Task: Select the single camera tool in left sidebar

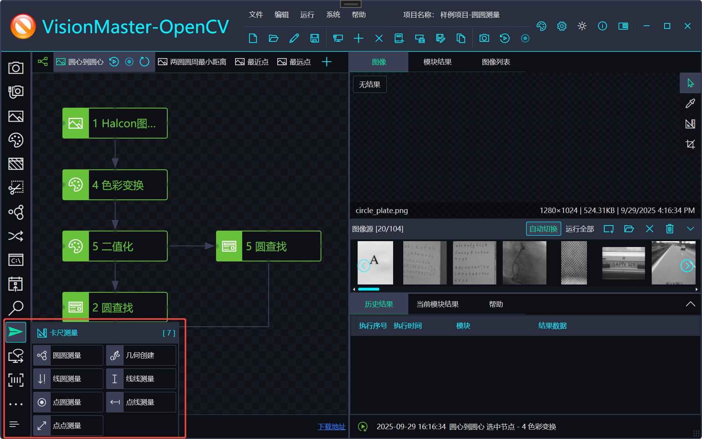Action: pos(16,68)
